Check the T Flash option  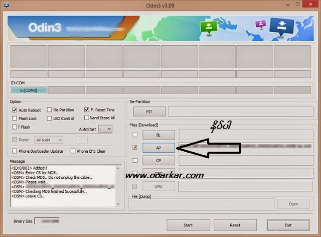pos(15,127)
